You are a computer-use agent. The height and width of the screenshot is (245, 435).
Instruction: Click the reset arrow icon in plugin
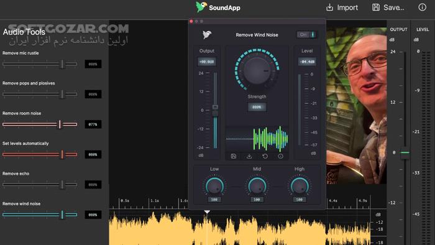(265, 156)
